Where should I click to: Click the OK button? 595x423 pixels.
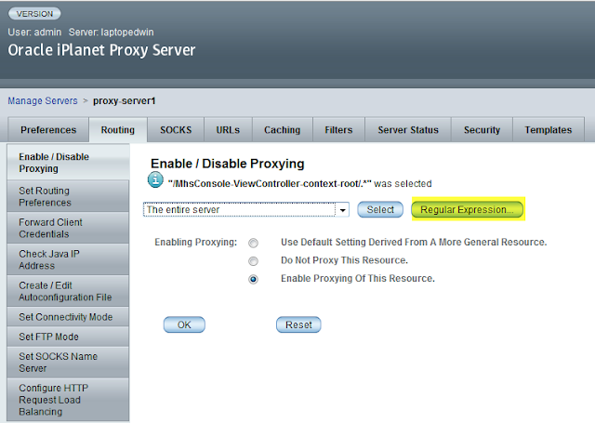point(184,324)
